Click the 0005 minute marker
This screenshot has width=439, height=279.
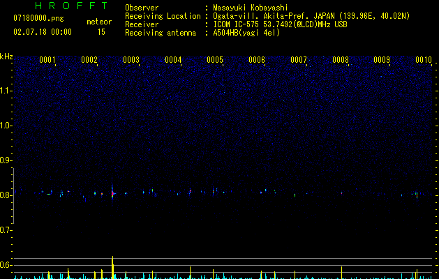[215, 60]
